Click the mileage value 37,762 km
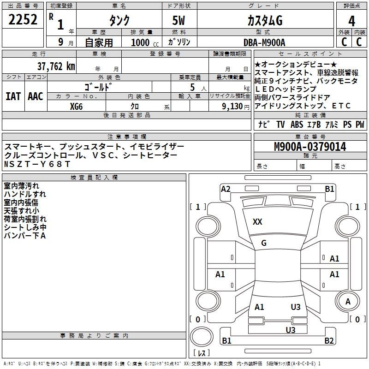The image size is (369, 369). pyautogui.click(x=56, y=66)
